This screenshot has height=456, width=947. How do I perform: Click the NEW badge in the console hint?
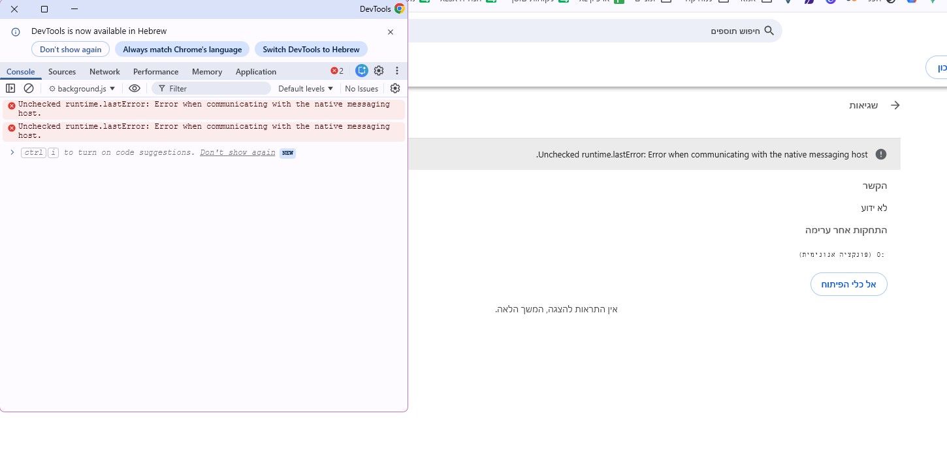click(287, 152)
